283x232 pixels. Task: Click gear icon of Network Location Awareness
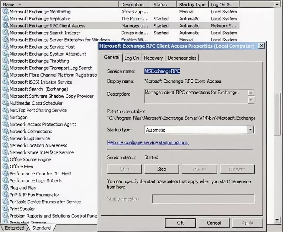(x=6, y=146)
